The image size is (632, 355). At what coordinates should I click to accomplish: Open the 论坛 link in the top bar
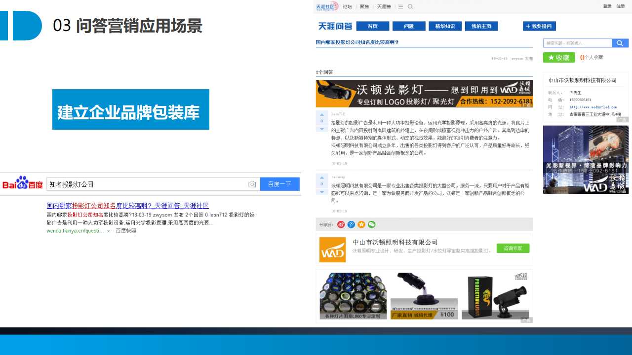click(x=348, y=6)
